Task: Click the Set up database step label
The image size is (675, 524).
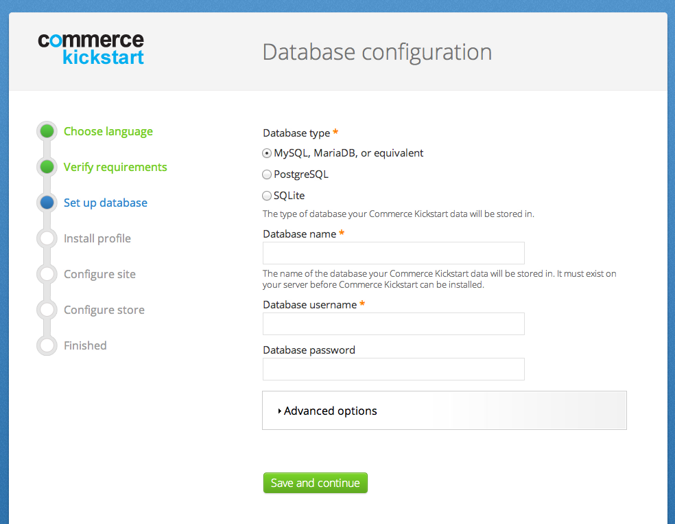Action: coord(106,203)
